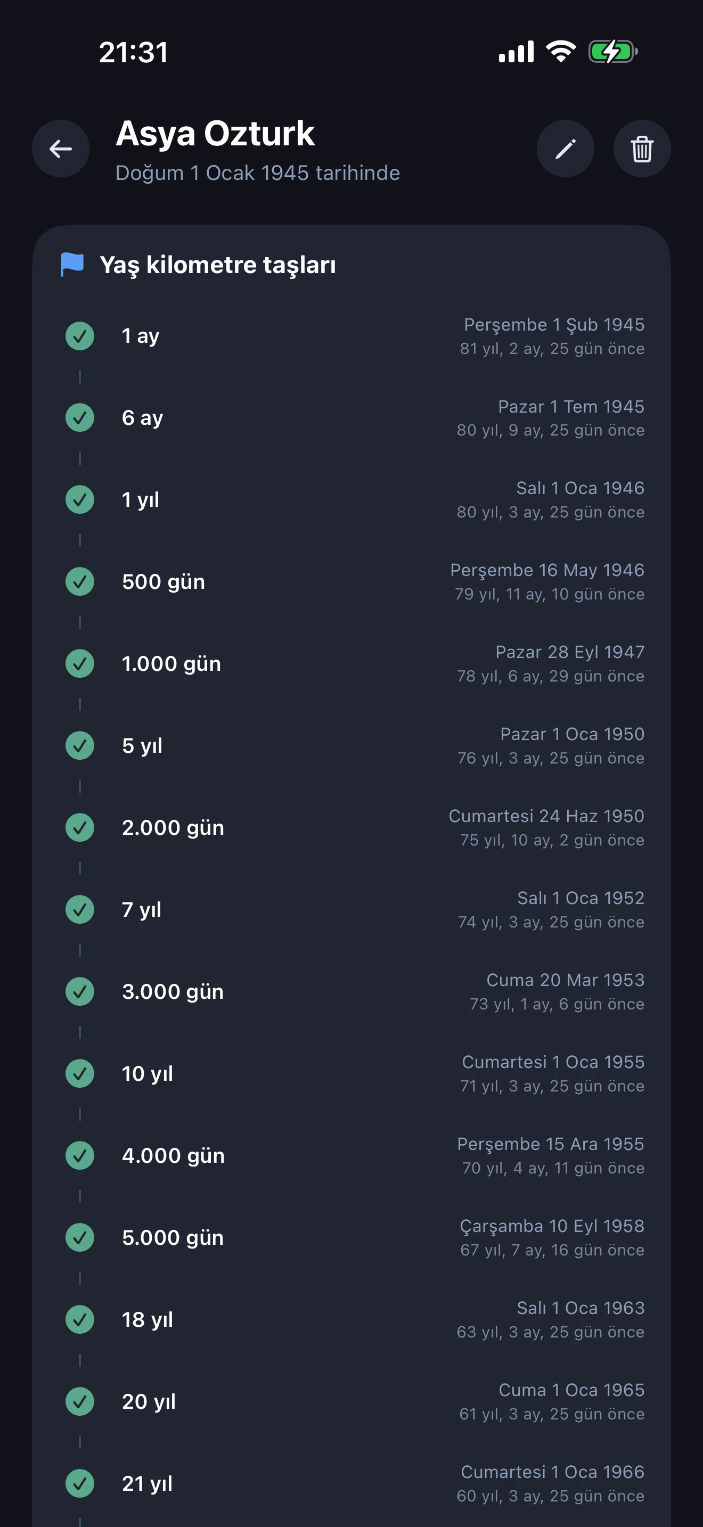Tap the checkmark next to 21 yıl
This screenshot has width=703, height=1527.
(79, 1483)
